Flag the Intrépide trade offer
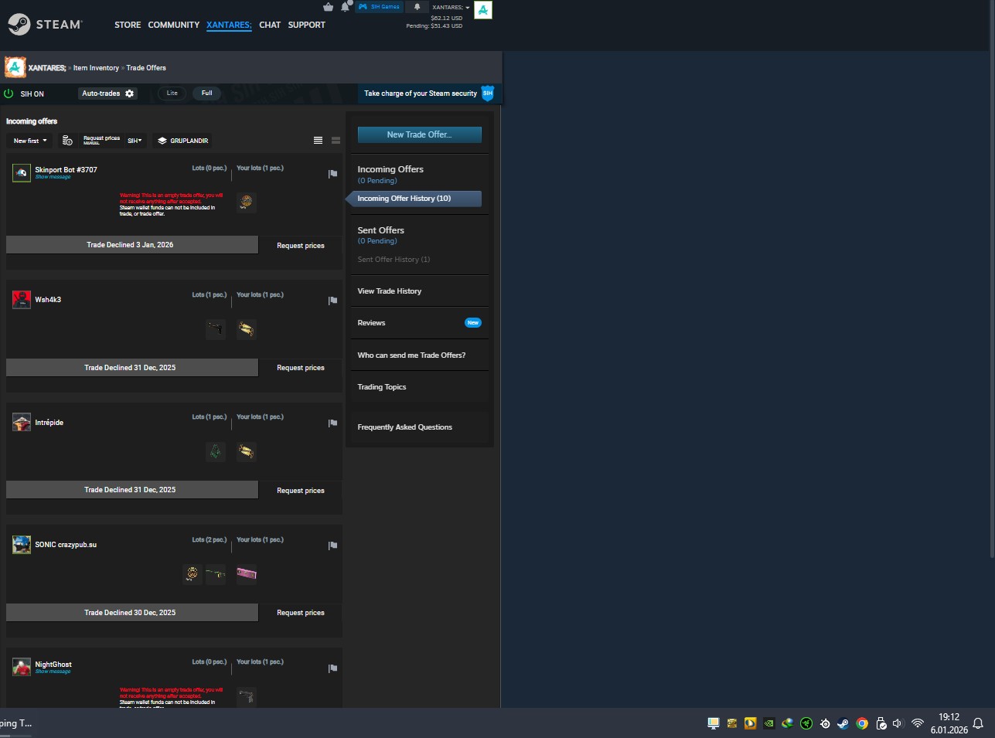Image resolution: width=995 pixels, height=738 pixels. pos(333,423)
